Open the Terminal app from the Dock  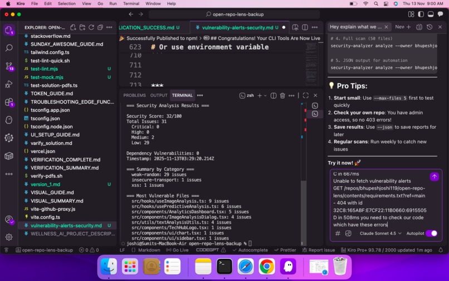[x=224, y=267]
